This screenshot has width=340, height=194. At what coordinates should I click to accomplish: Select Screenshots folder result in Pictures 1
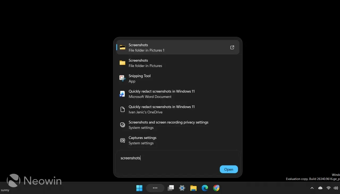[178, 47]
